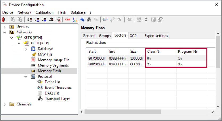Screen dimensions: 222x121
Task: Click the gray DB database toolbar icon
Action: point(139,20)
